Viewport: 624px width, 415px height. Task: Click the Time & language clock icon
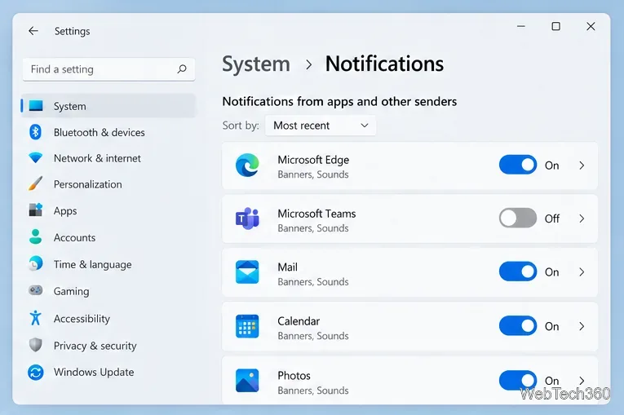(x=35, y=263)
